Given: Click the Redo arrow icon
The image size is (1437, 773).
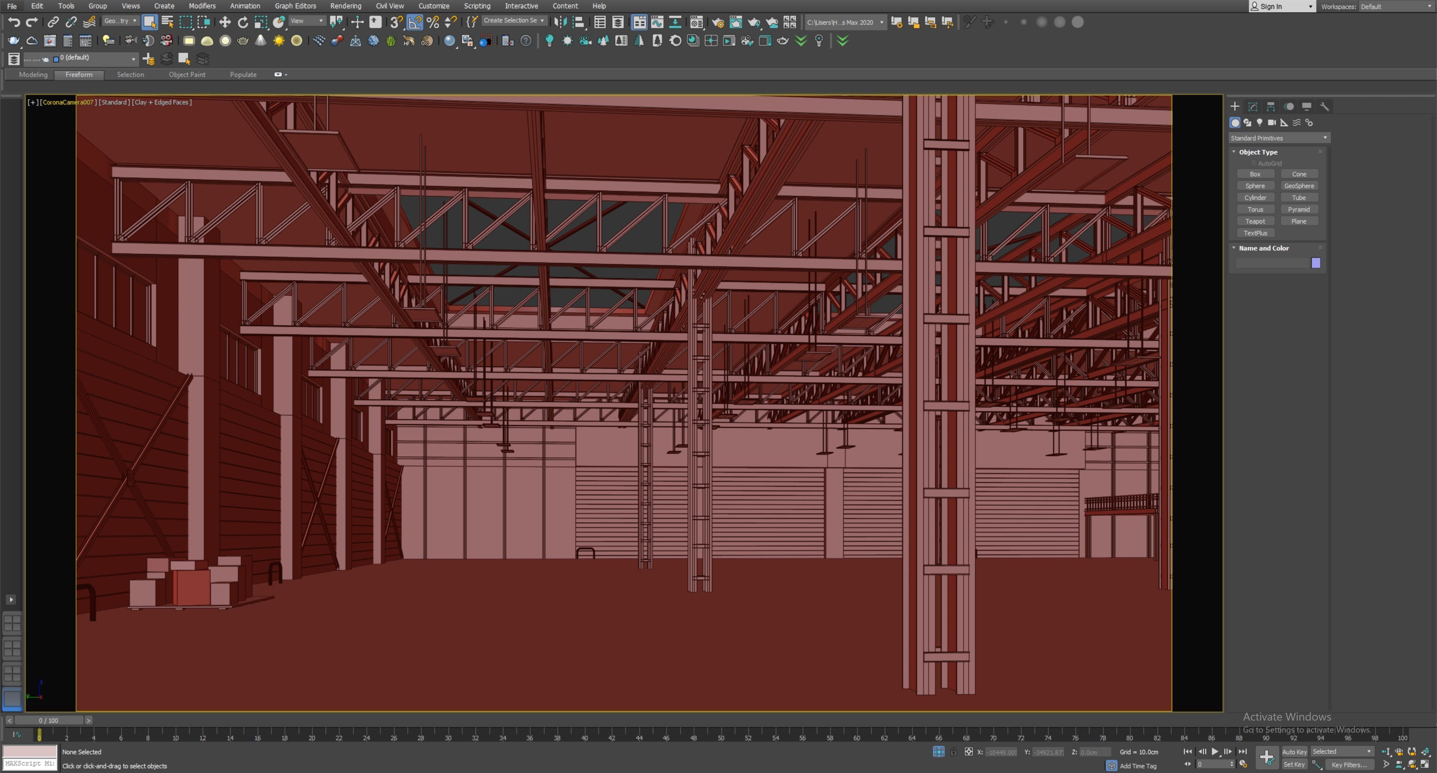Looking at the screenshot, I should tap(32, 22).
